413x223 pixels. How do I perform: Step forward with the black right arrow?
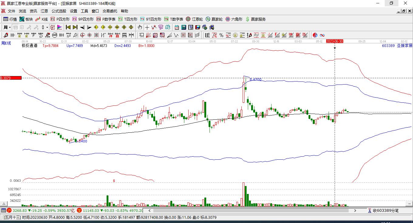tap(89, 27)
